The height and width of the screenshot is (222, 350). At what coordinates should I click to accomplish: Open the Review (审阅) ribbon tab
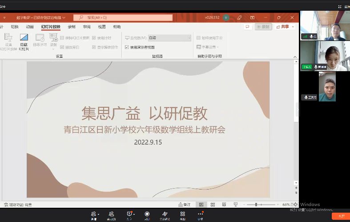point(86,27)
